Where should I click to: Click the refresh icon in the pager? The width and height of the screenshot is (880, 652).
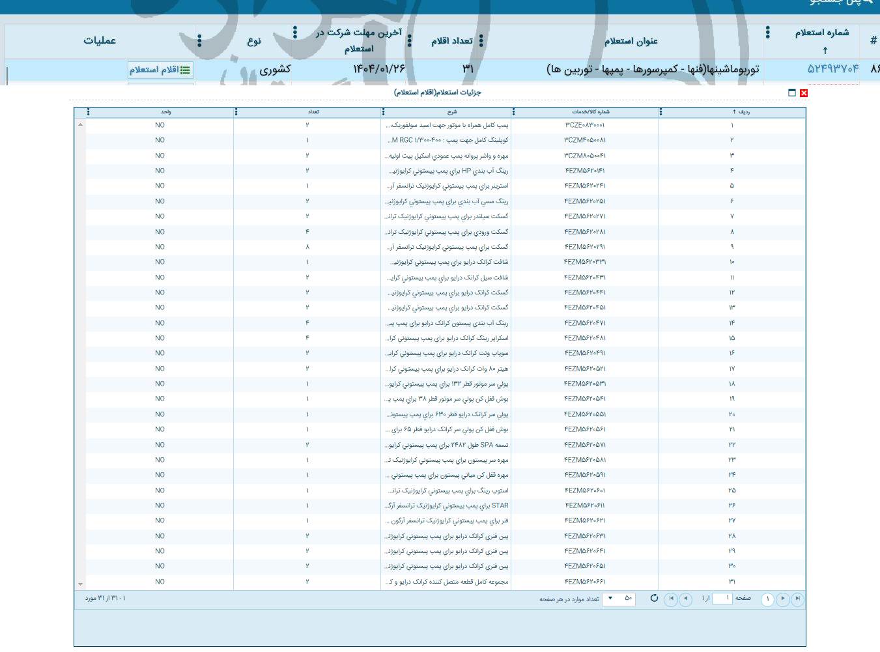point(654,599)
